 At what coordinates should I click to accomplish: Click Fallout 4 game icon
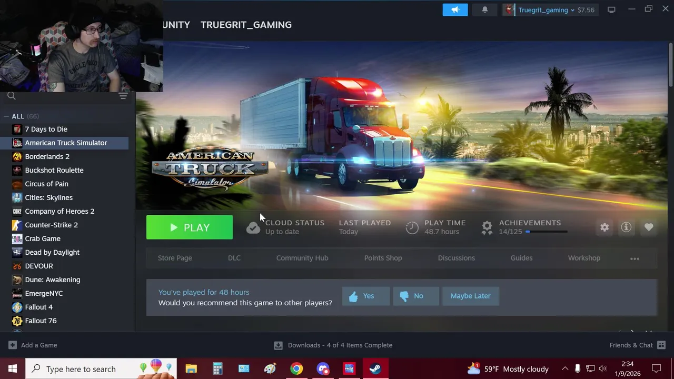pos(17,307)
